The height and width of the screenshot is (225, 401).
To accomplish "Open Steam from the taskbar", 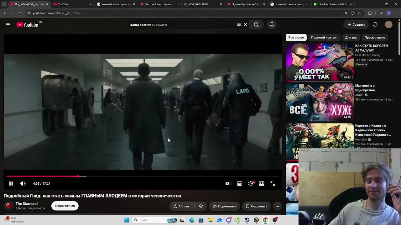I will coord(247,220).
